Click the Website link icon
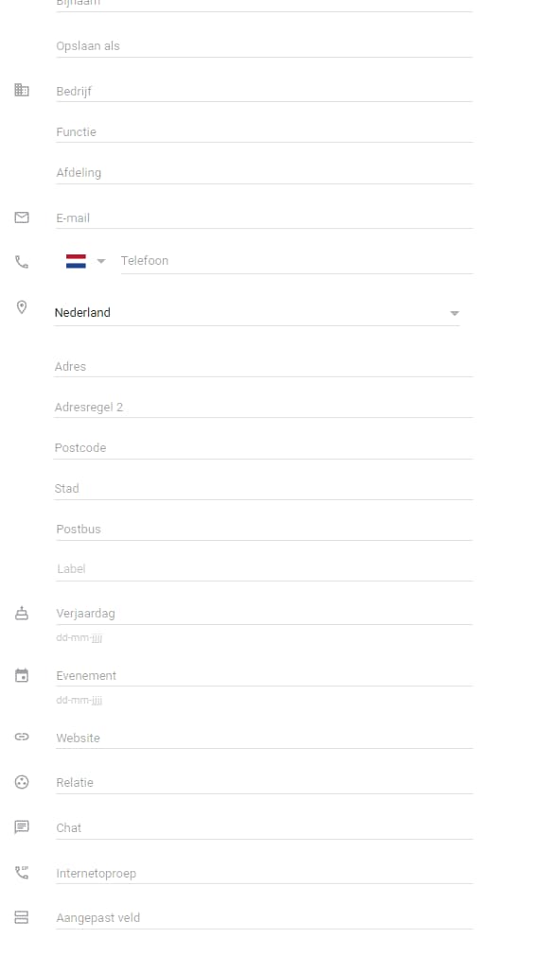Image resolution: width=548 pixels, height=956 pixels. click(x=21, y=736)
